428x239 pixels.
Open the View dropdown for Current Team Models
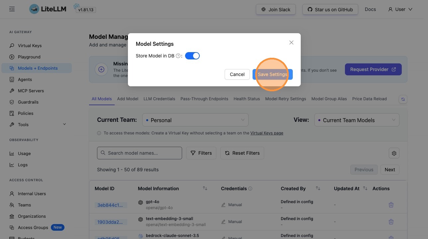(357, 120)
